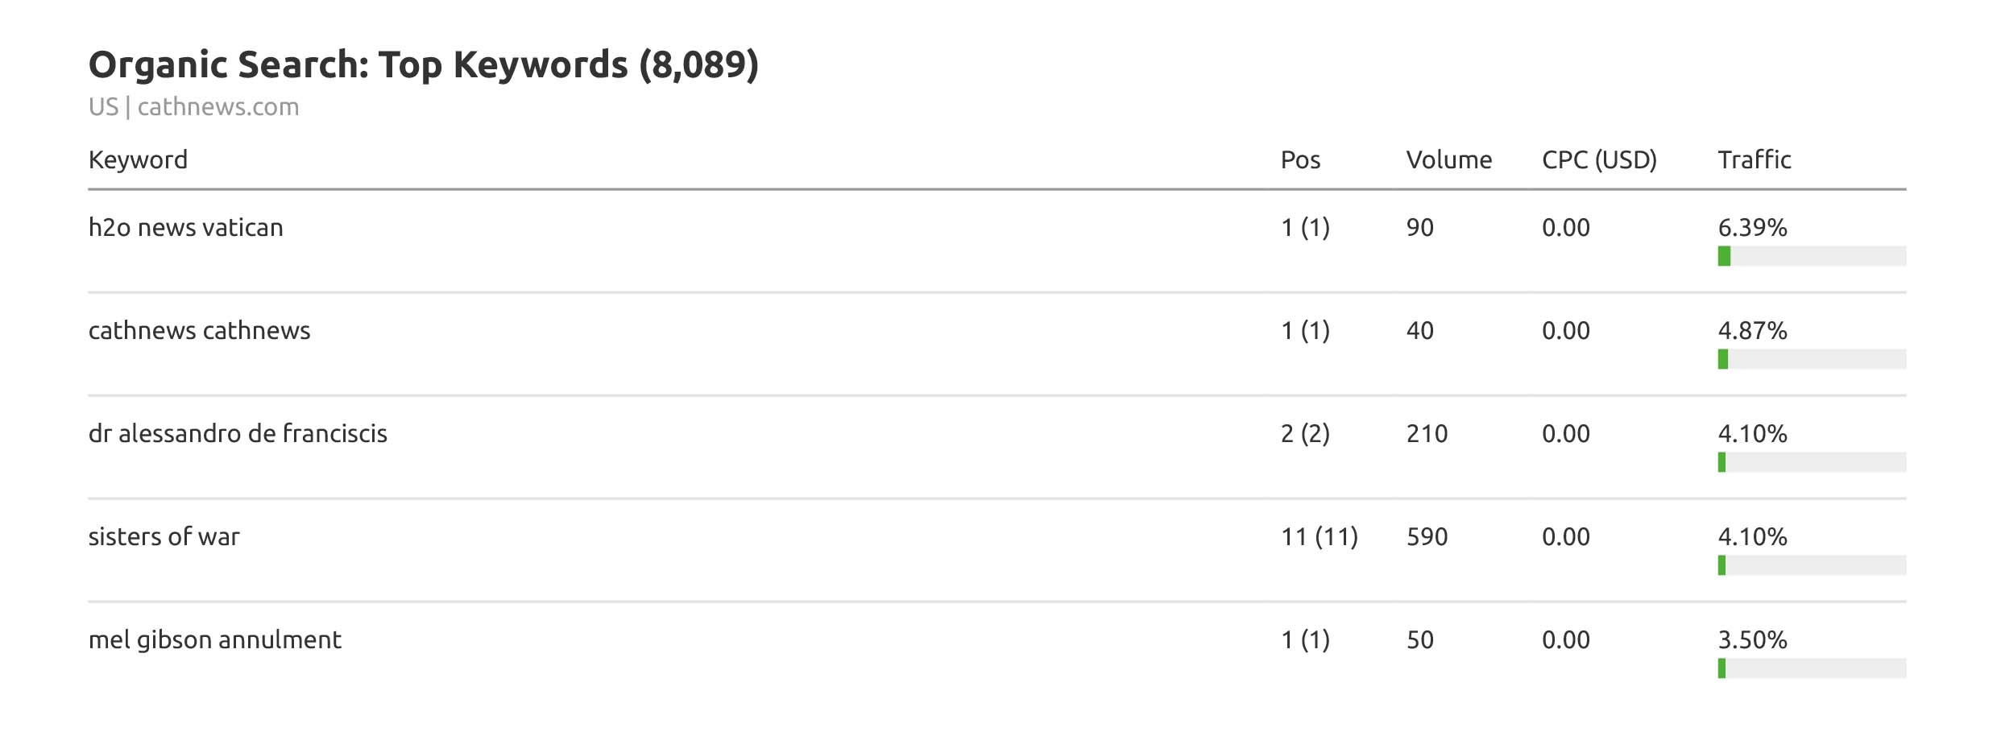Select 'dr alessandro de franciscis' keyword
The width and height of the screenshot is (1997, 736).
[x=238, y=434]
